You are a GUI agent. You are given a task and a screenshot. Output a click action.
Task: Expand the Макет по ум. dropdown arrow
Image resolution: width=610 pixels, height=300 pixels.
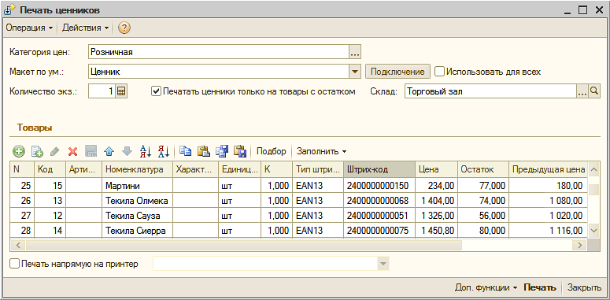point(355,72)
